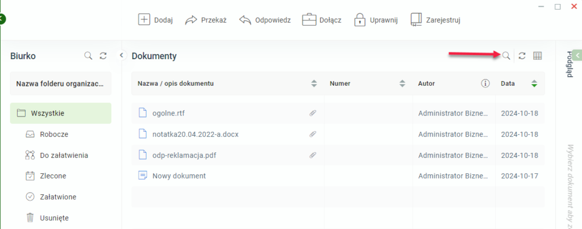Select document notatka20.04.2022-a.docx

coord(196,134)
